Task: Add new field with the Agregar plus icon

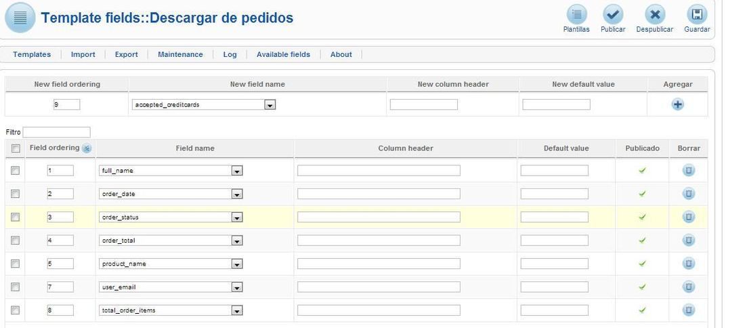Action: point(677,104)
